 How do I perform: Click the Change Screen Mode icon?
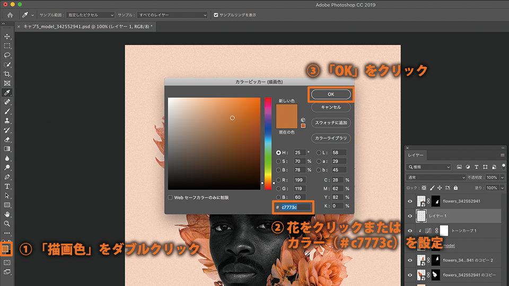(x=7, y=272)
